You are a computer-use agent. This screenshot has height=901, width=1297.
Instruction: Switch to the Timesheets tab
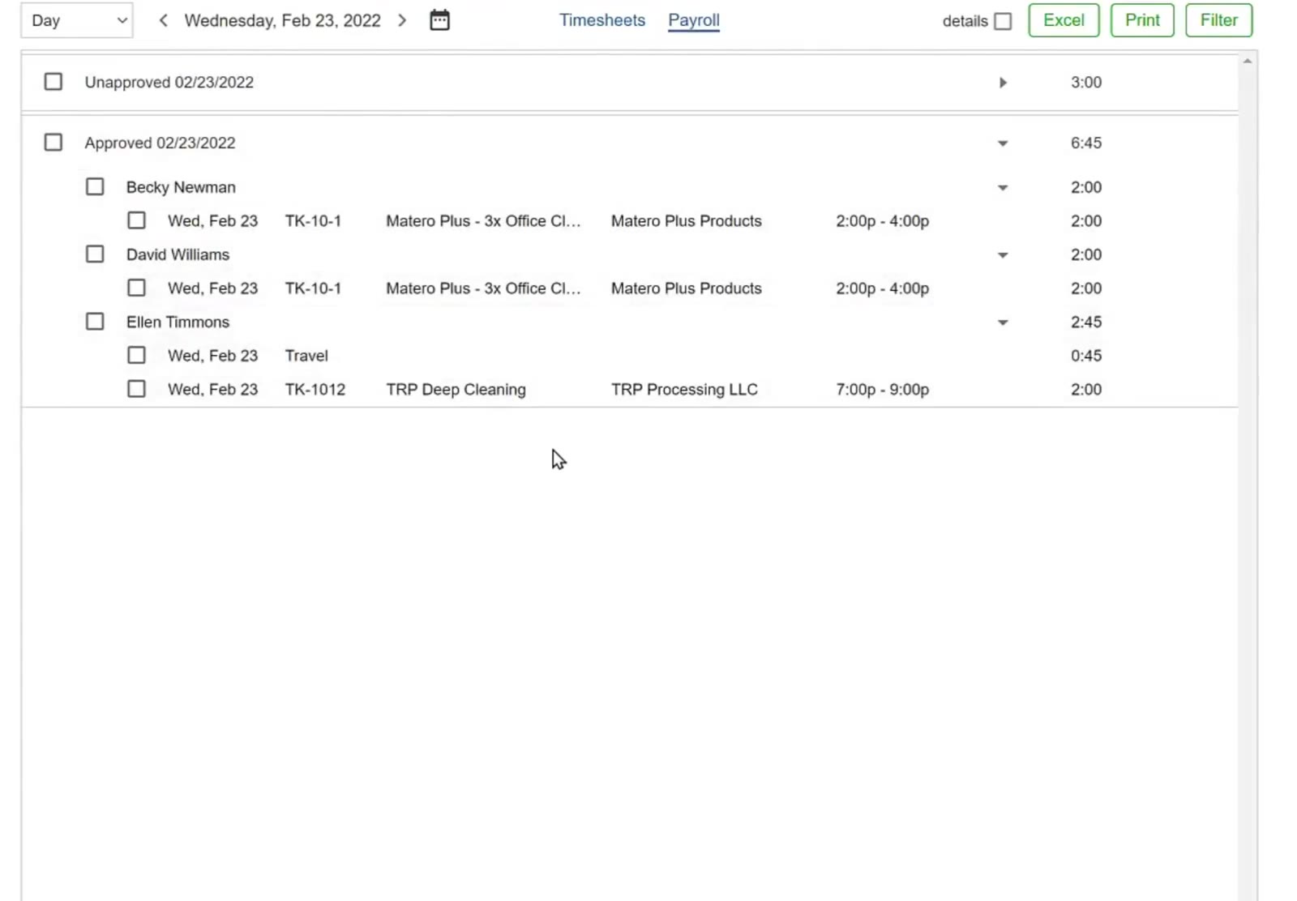click(x=602, y=20)
